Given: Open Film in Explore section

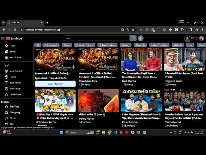Looking at the screenshot, I should [x=10, y=124].
